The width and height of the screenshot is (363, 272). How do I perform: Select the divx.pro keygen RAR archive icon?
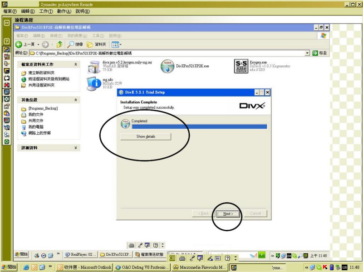click(x=94, y=66)
